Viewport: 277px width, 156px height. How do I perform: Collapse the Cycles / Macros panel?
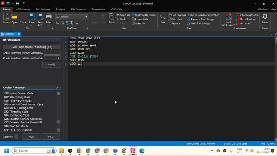click(58, 88)
